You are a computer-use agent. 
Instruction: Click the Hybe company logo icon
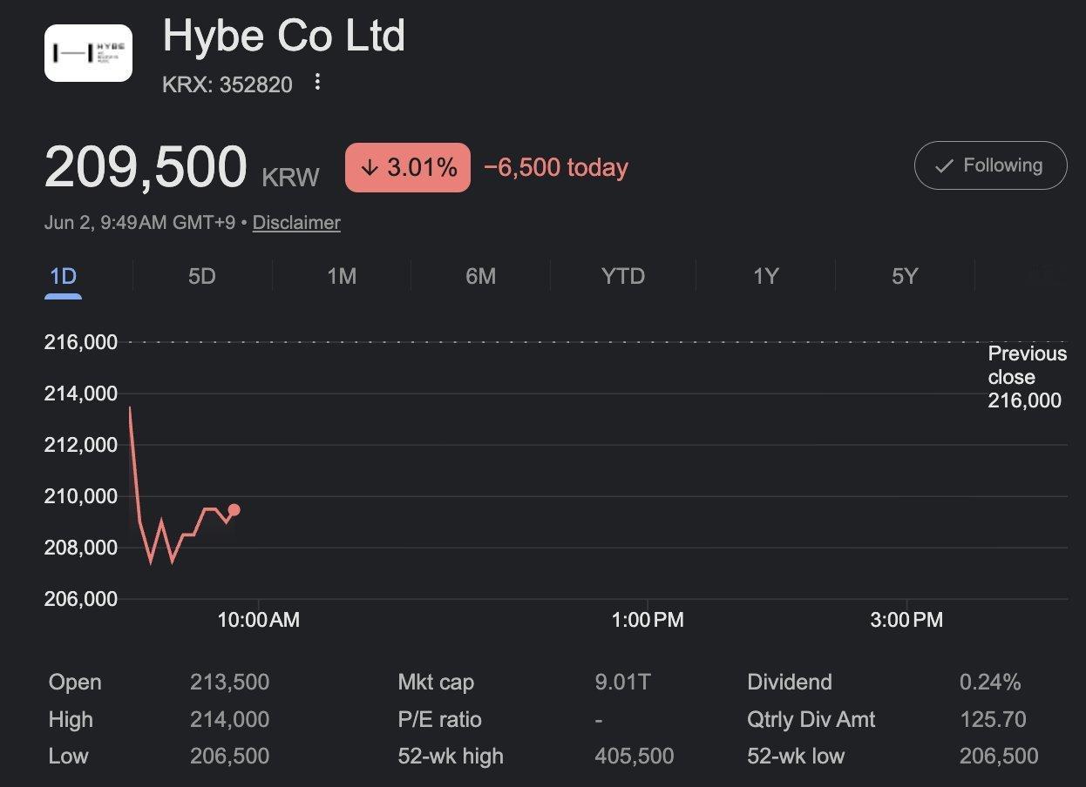88,53
